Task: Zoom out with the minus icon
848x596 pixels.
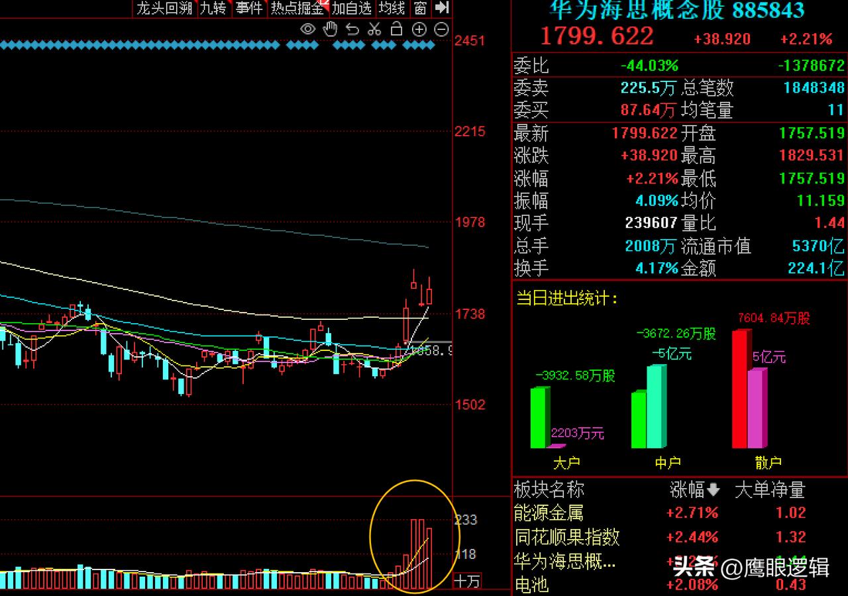Action: click(x=441, y=29)
